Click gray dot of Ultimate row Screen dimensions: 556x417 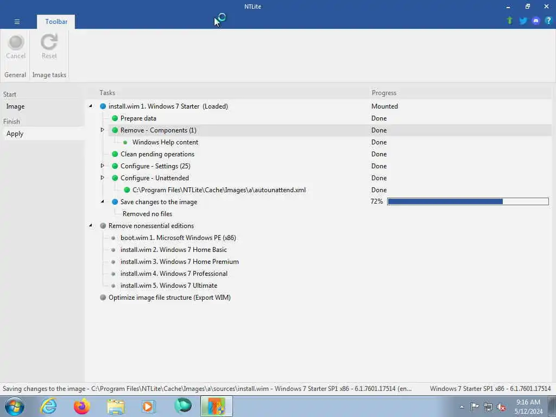(113, 286)
